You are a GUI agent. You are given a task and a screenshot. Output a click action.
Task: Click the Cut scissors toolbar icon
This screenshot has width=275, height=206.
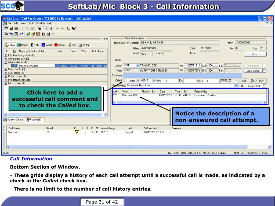tap(23, 28)
